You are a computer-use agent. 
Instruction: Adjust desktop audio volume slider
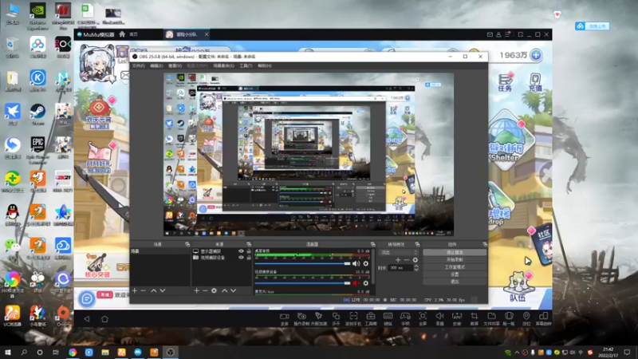pos(302,264)
